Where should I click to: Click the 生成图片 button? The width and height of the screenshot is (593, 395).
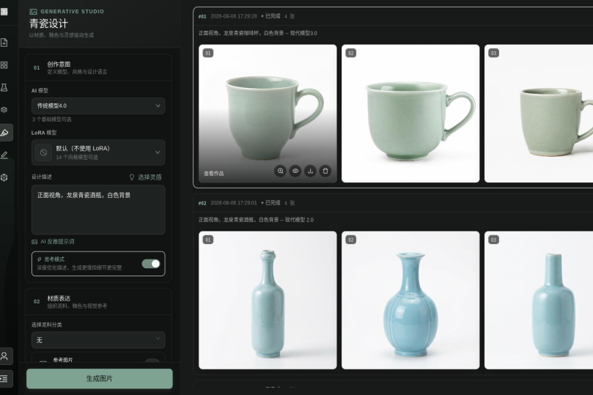100,379
